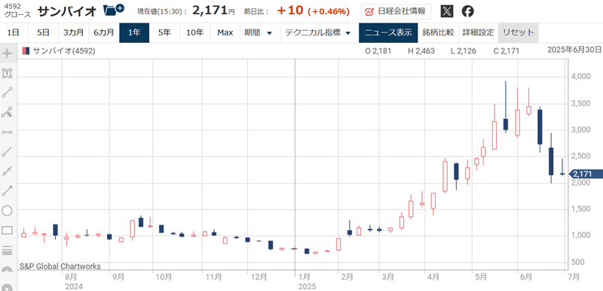Click the S&P Global Chartworks label
Image resolution: width=603 pixels, height=291 pixels.
tap(60, 266)
